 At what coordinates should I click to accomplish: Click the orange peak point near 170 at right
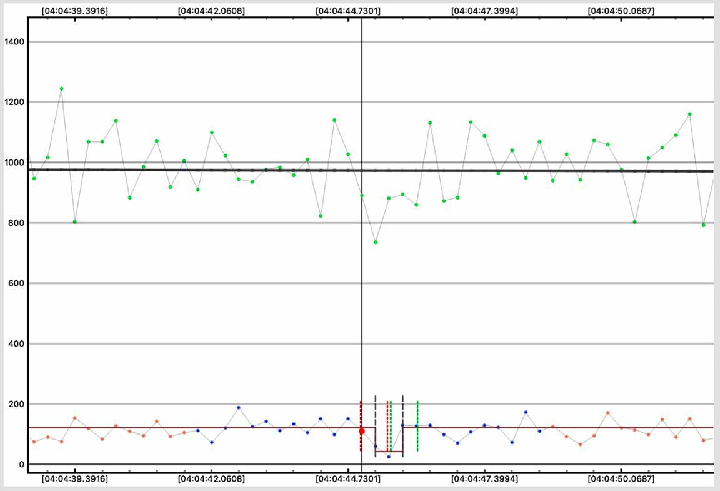click(x=607, y=413)
